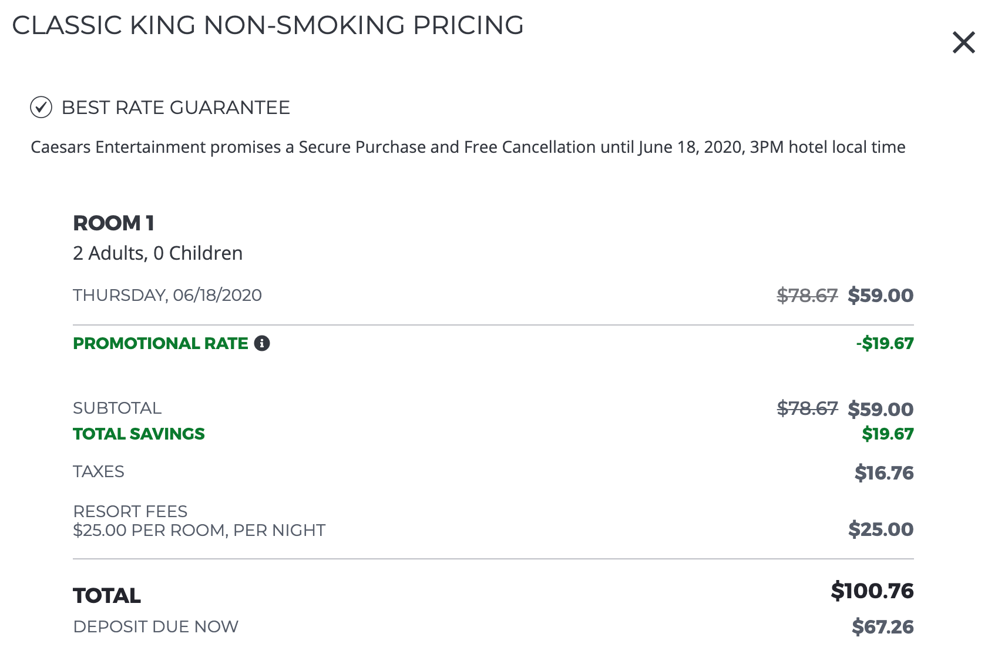Click the Resort Fees label
The width and height of the screenshot is (988, 657).
pyautogui.click(x=130, y=511)
